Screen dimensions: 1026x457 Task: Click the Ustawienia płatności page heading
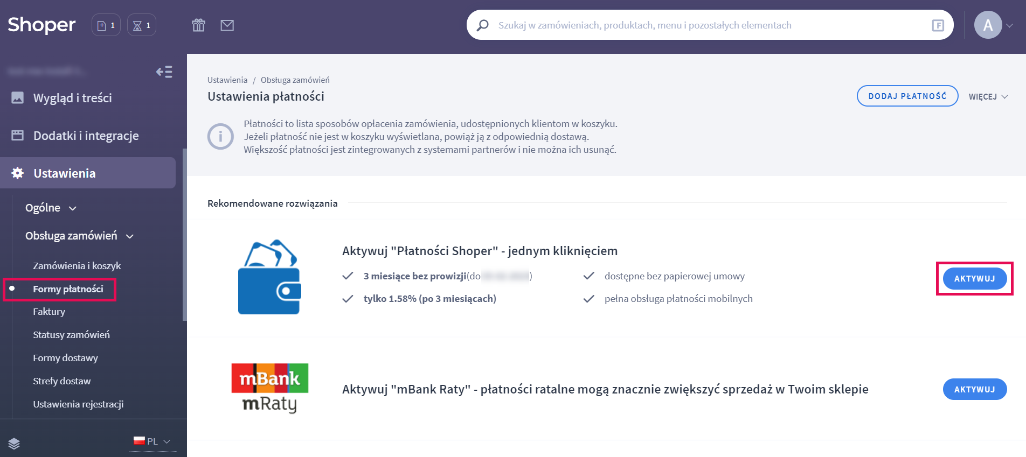pyautogui.click(x=266, y=96)
